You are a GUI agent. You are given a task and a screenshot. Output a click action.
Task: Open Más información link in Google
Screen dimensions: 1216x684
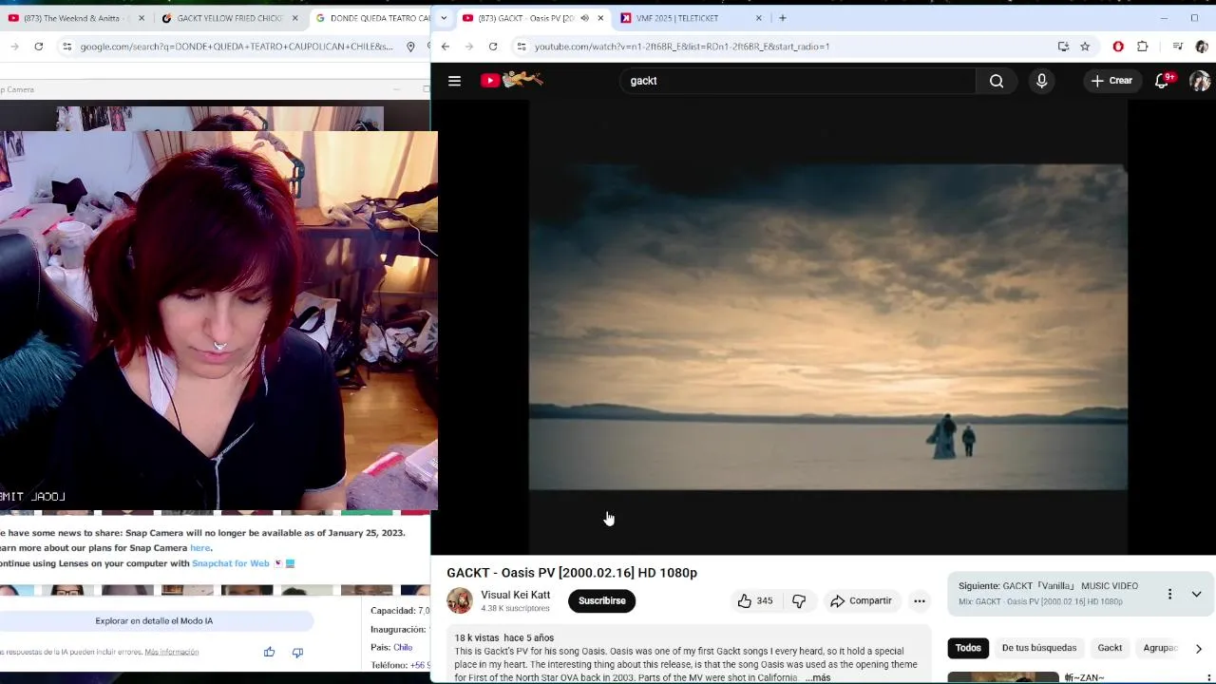pyautogui.click(x=172, y=652)
